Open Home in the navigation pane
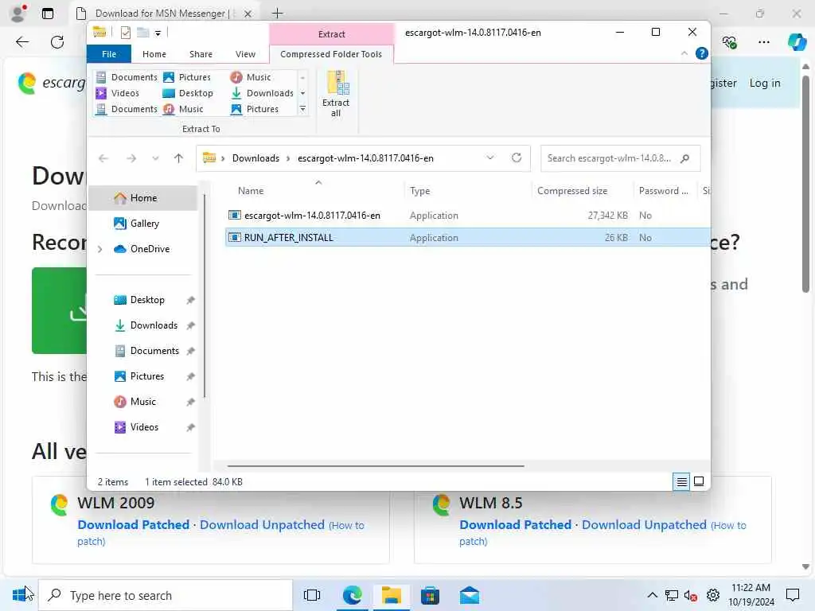This screenshot has height=611, width=815. point(143,198)
